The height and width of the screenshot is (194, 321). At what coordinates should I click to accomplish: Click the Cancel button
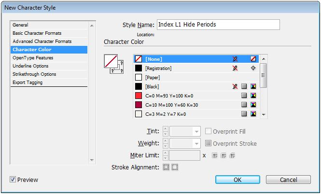coord(288,180)
